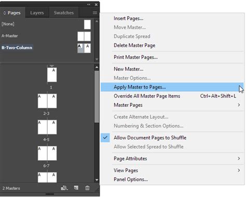Viewport: 246px width, 197px height.
Task: Click the panel bottom resize grip
Action: (x=50, y=194)
